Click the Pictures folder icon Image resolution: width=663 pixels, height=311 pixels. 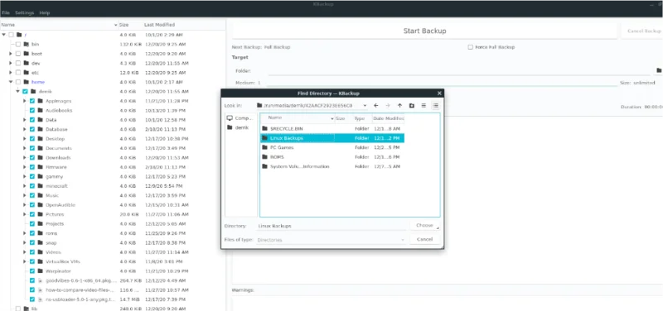[x=41, y=214]
